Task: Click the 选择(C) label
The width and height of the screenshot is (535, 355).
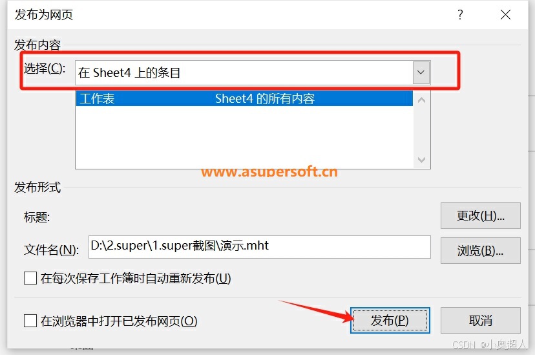Action: pyautogui.click(x=45, y=69)
